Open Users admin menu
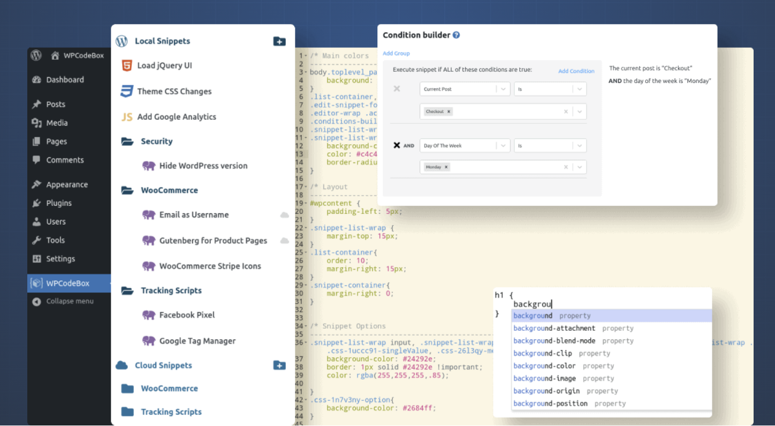The height and width of the screenshot is (426, 775). click(x=56, y=222)
